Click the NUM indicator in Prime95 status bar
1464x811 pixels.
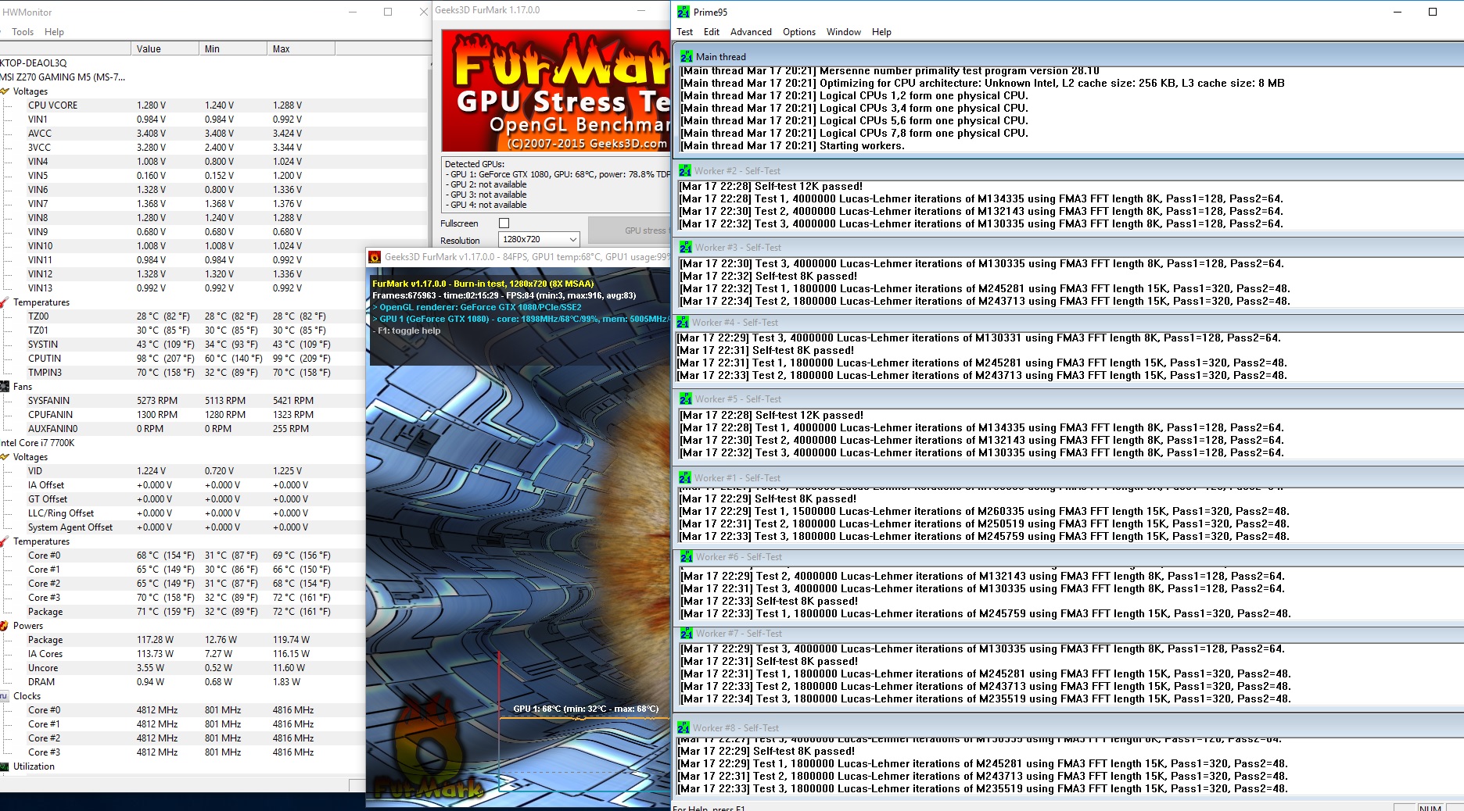pos(1430,807)
